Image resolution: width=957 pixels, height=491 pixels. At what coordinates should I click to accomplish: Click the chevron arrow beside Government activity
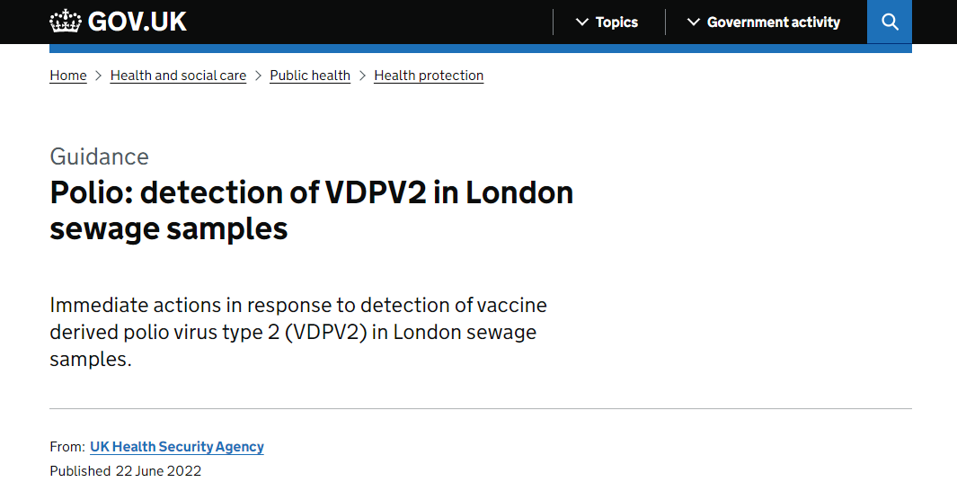[x=694, y=22]
